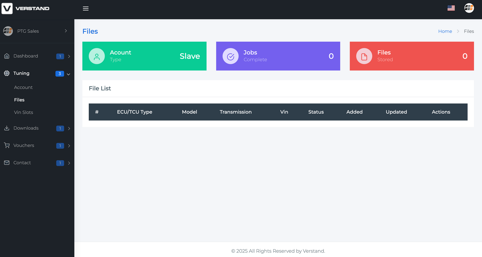Expand the Downloads submenu arrow

69,128
